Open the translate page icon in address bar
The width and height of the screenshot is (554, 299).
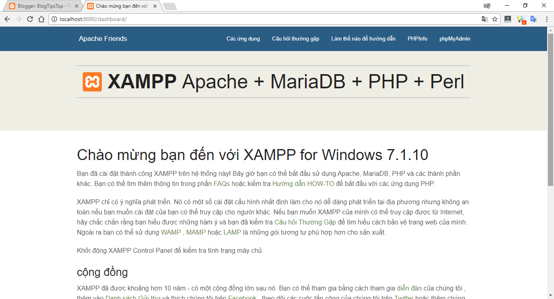coord(484,19)
